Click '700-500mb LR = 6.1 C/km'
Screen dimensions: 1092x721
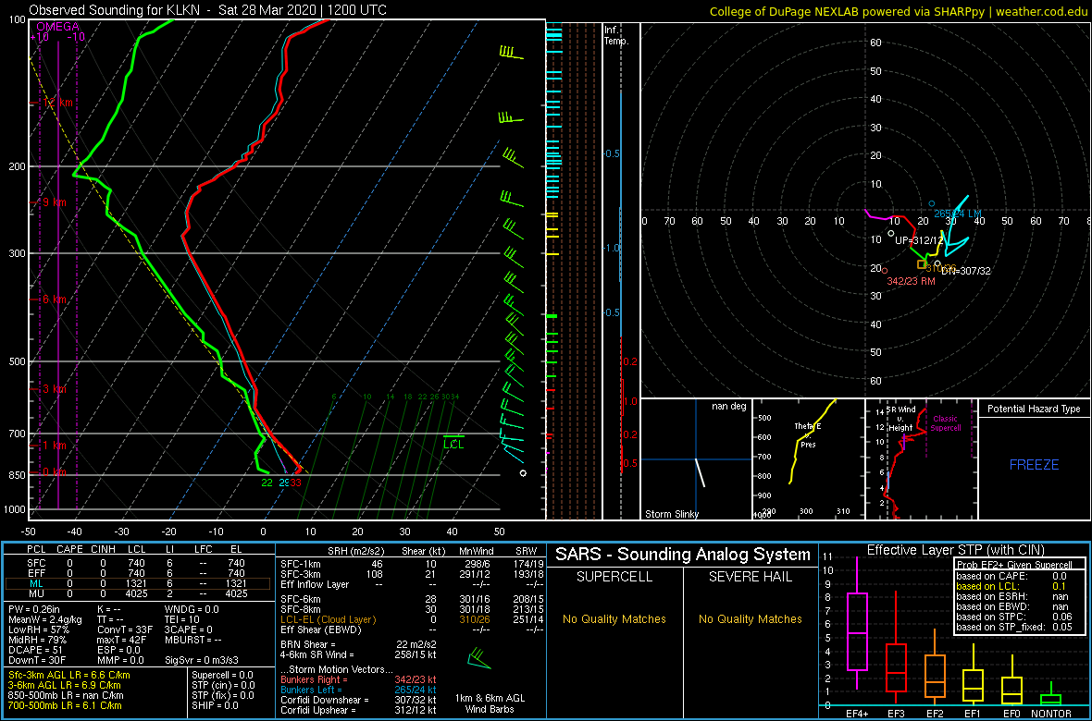[66, 706]
